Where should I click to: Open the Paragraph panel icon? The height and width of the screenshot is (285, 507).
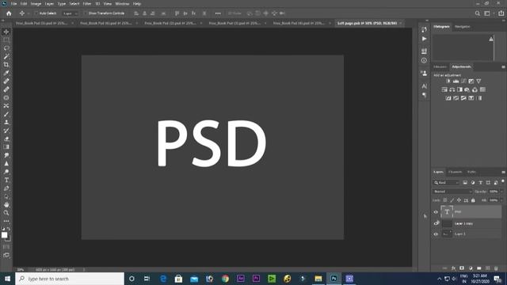(x=424, y=95)
